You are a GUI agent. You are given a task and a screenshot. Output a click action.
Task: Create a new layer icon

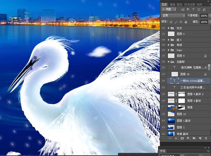pyautogui.click(x=200, y=138)
